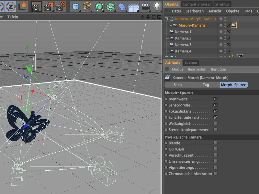
Task: Select the Tag tab button
Action: click(x=206, y=85)
